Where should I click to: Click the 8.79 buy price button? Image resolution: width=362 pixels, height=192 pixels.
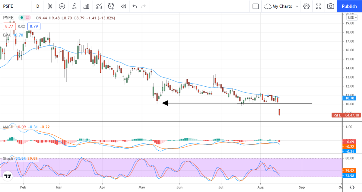[34, 26]
